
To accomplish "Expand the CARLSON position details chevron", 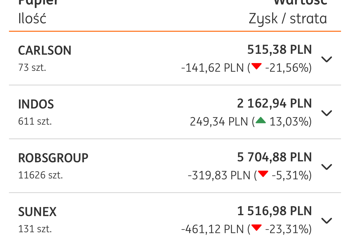I will [326, 59].
